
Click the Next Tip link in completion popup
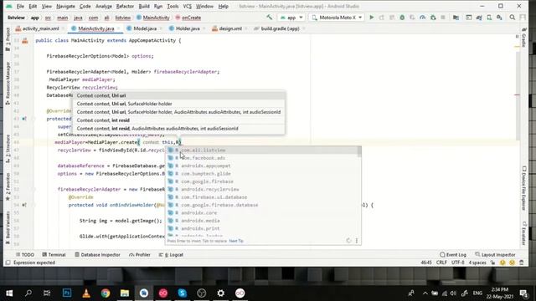click(236, 241)
